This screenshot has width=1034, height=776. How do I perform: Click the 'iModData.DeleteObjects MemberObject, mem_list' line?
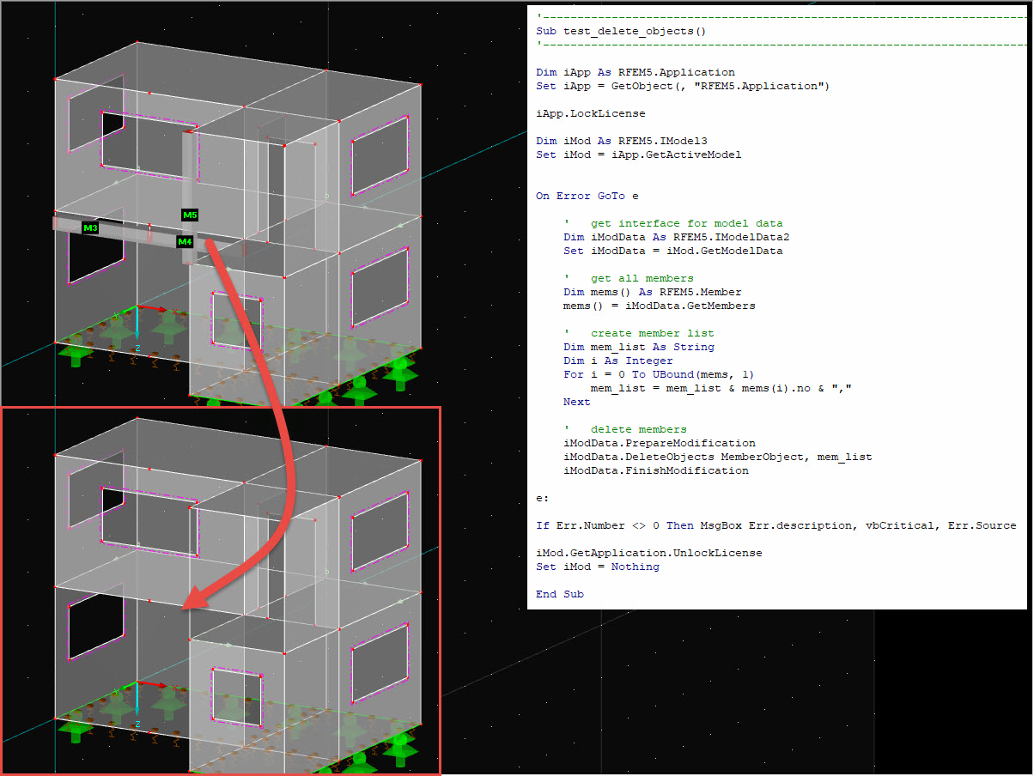(718, 457)
